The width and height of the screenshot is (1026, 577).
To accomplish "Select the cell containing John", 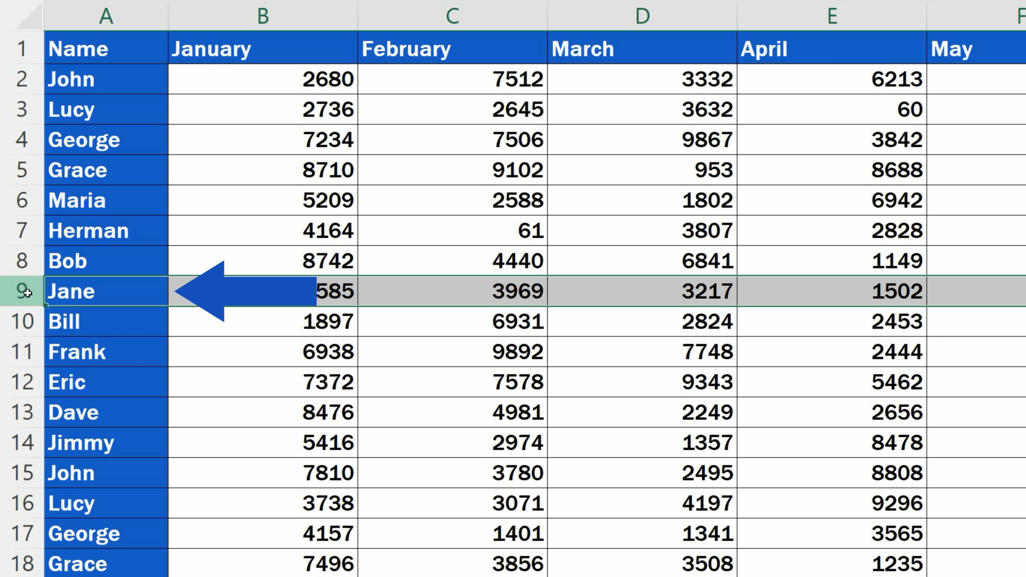I will point(105,79).
